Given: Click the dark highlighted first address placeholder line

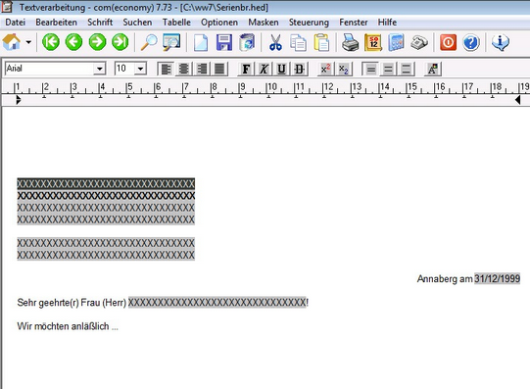Looking at the screenshot, I should 106,184.
